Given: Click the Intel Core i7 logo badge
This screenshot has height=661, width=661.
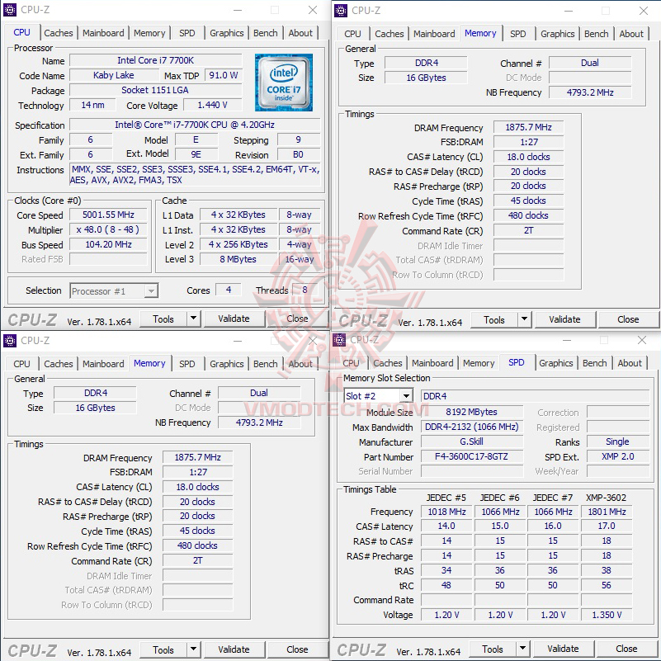Looking at the screenshot, I should click(x=284, y=83).
